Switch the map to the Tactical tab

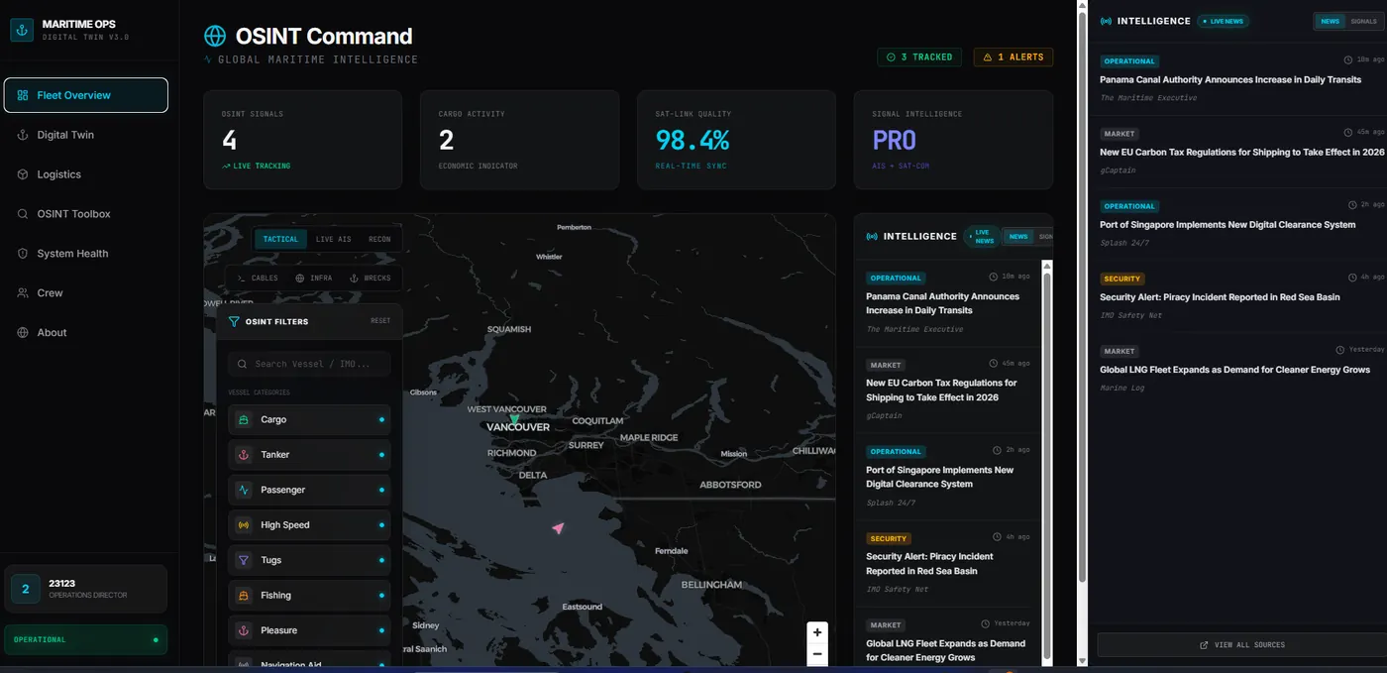point(280,239)
